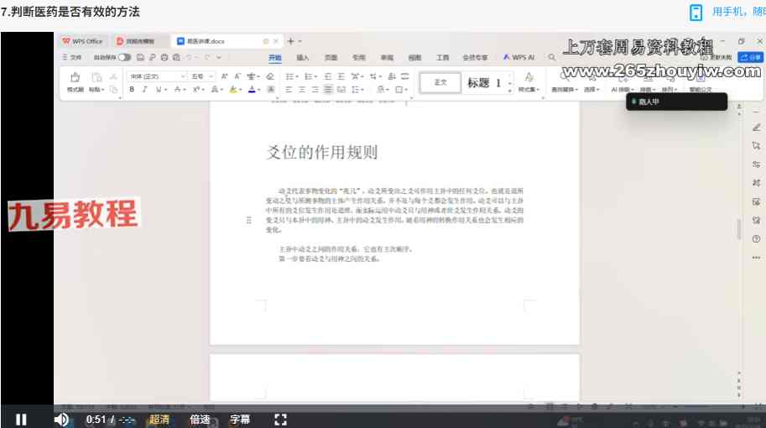The width and height of the screenshot is (766, 428).
Task: Toggle the 自动保存 auto-save switch
Action: [x=124, y=57]
